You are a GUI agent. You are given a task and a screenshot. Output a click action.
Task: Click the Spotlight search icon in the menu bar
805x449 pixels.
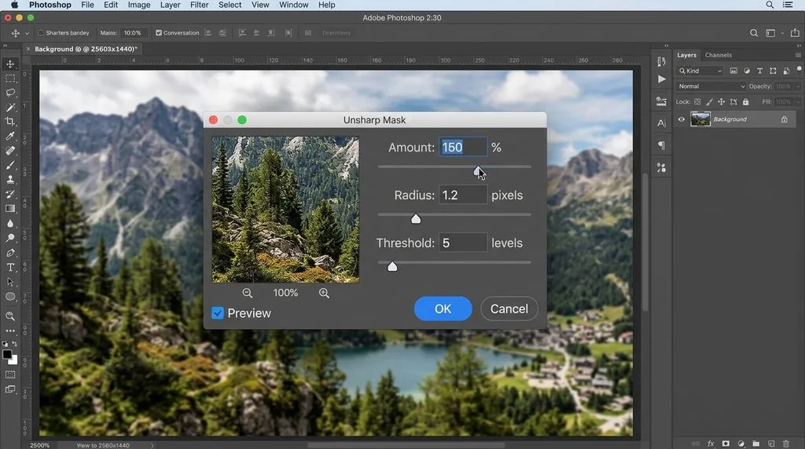click(770, 5)
